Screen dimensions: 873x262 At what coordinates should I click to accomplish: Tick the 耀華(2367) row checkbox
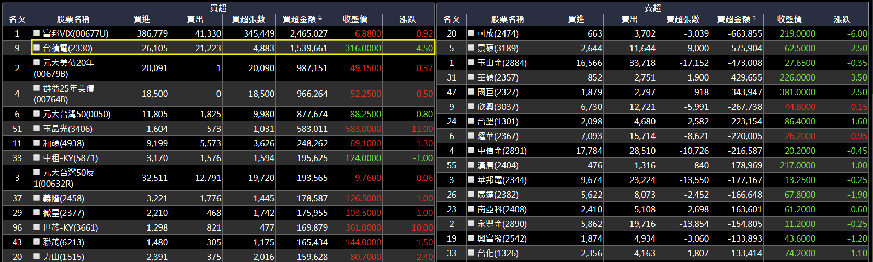471,135
